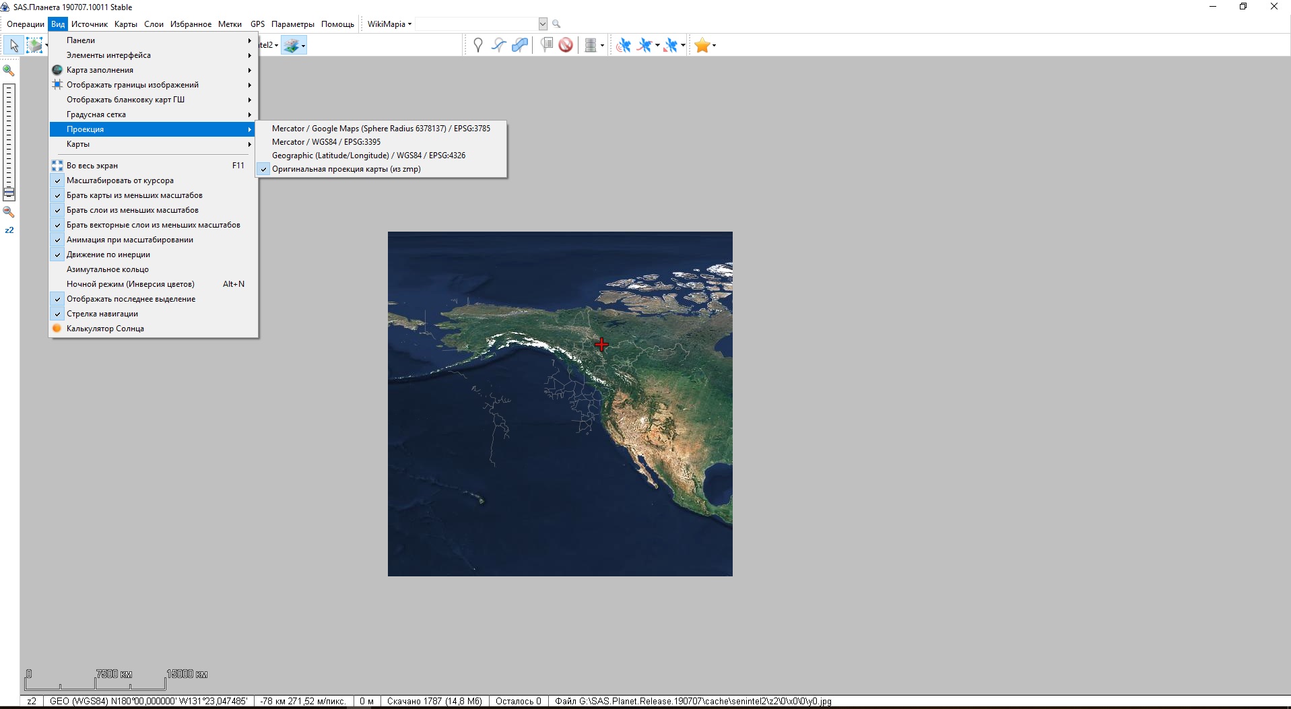The image size is (1291, 709).
Task: Open the 'Метки' menu in menu bar
Action: 230,24
